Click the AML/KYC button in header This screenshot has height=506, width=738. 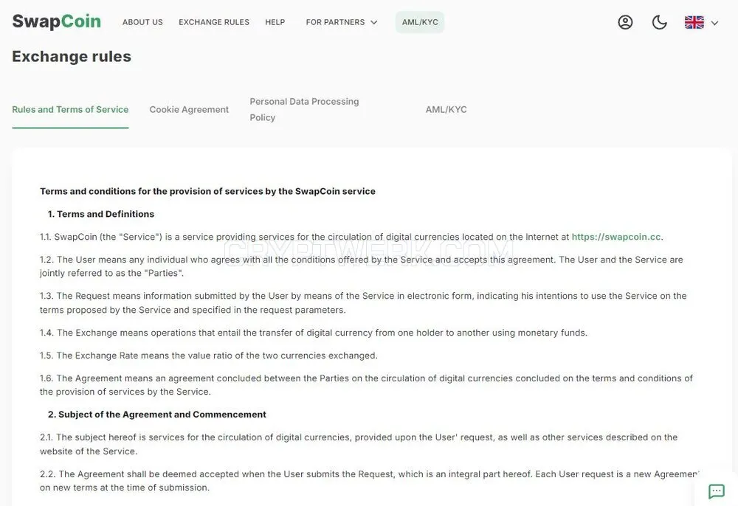[x=420, y=22]
